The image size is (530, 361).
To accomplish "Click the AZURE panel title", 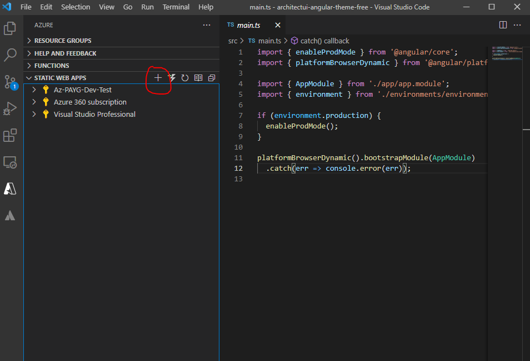I will (43, 25).
